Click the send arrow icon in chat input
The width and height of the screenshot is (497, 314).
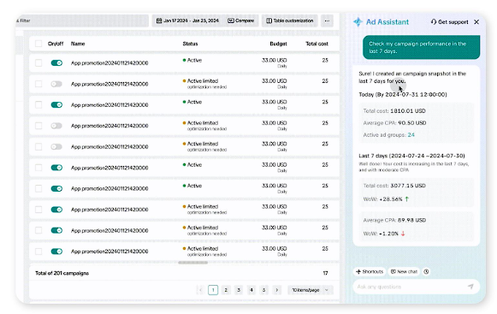[470, 287]
